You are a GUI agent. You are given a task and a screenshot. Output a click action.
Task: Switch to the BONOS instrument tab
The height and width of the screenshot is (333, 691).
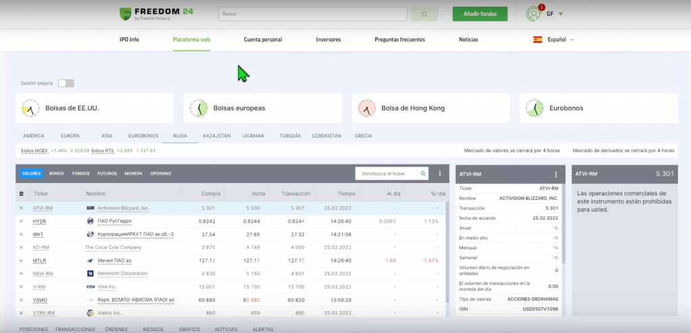[57, 174]
